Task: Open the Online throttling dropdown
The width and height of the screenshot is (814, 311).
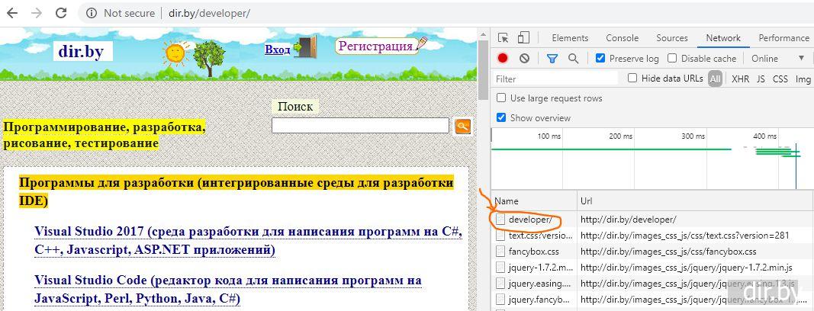Action: [x=777, y=59]
